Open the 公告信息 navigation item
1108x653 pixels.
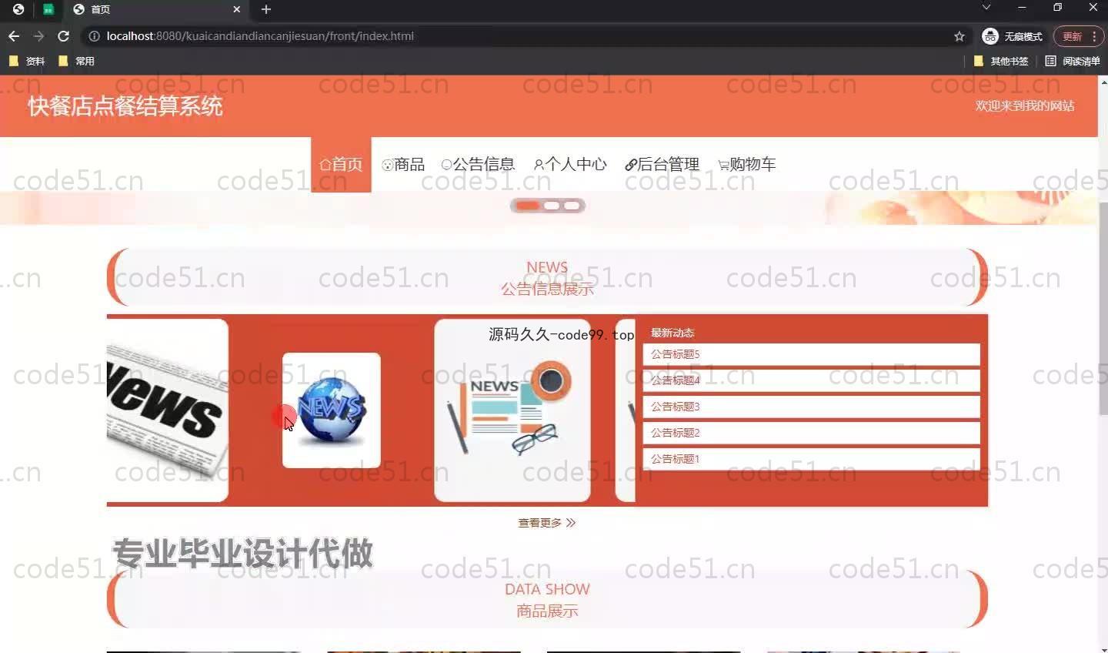coord(478,164)
